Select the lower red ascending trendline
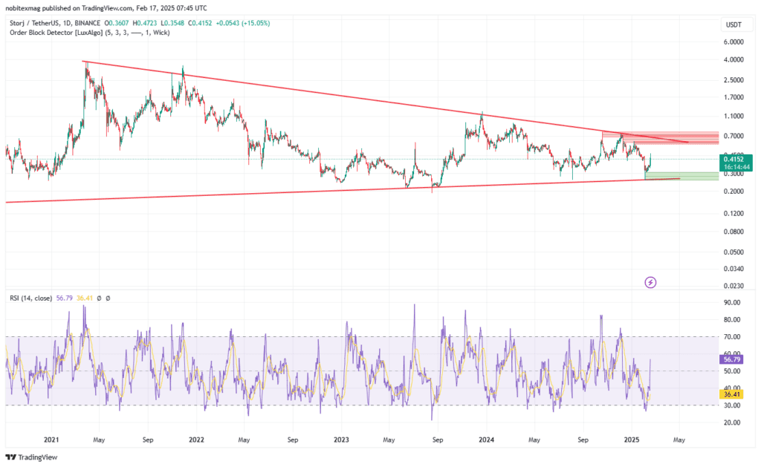 [297, 190]
